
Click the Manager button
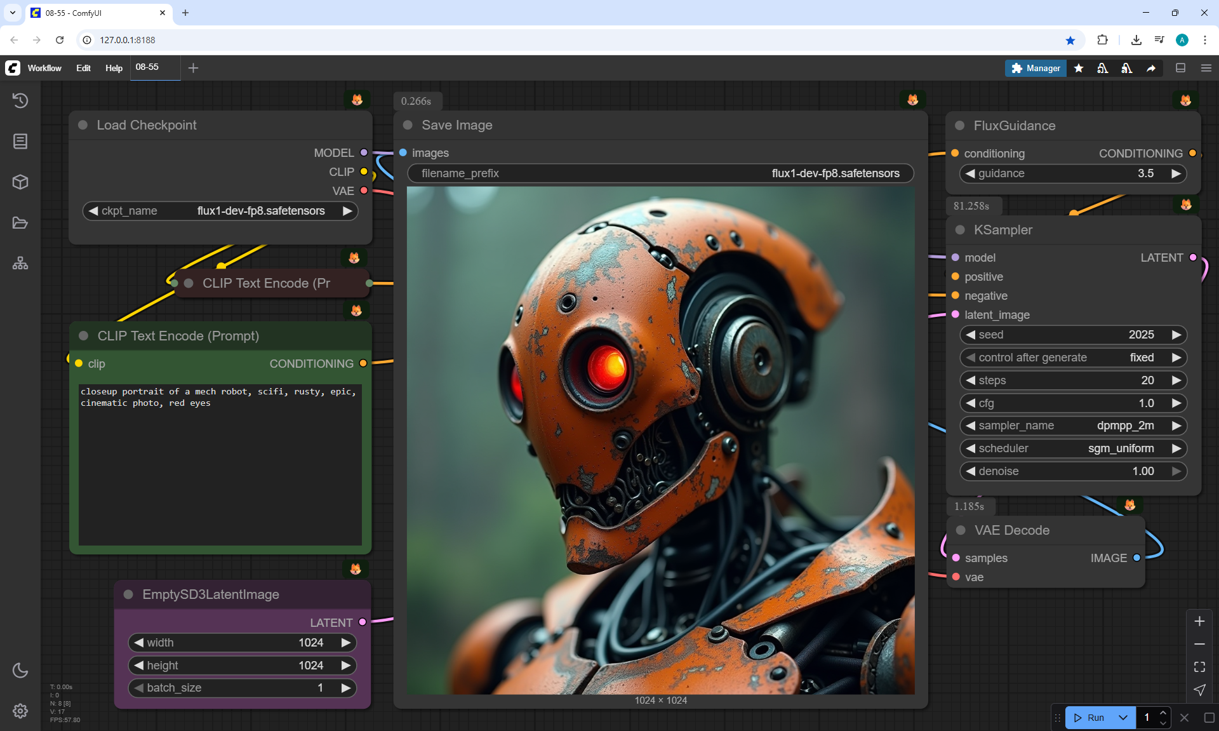tap(1036, 68)
